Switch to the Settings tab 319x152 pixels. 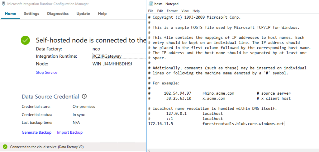31,14
